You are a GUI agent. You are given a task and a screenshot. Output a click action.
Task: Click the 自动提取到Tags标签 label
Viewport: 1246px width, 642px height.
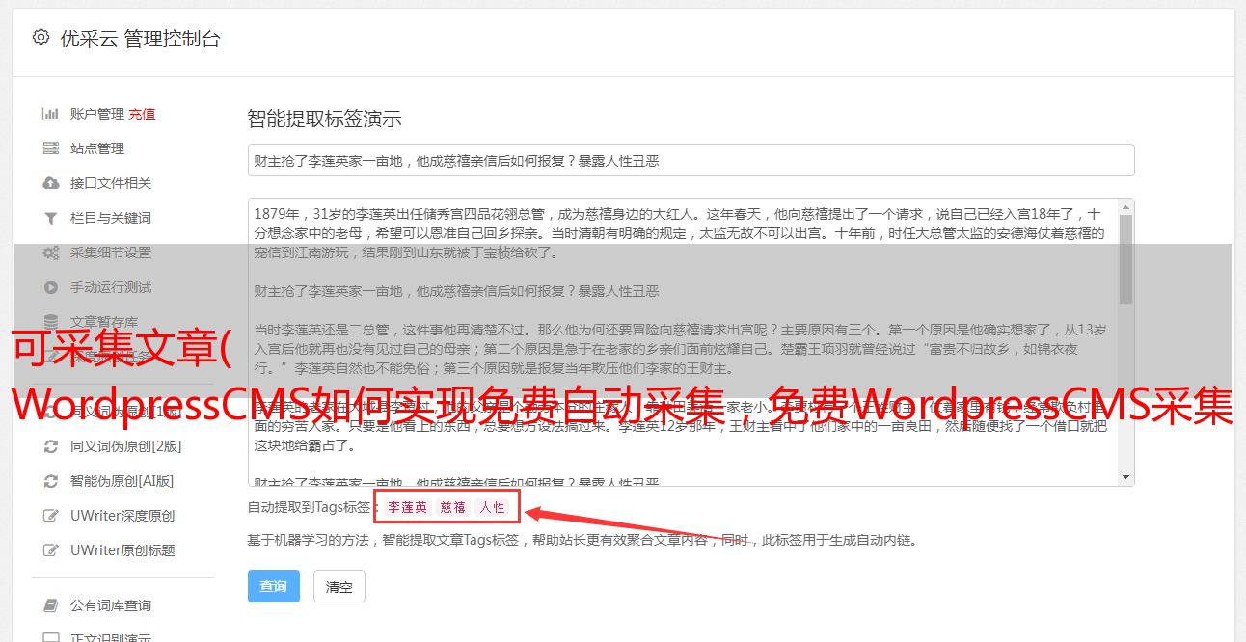coord(310,507)
